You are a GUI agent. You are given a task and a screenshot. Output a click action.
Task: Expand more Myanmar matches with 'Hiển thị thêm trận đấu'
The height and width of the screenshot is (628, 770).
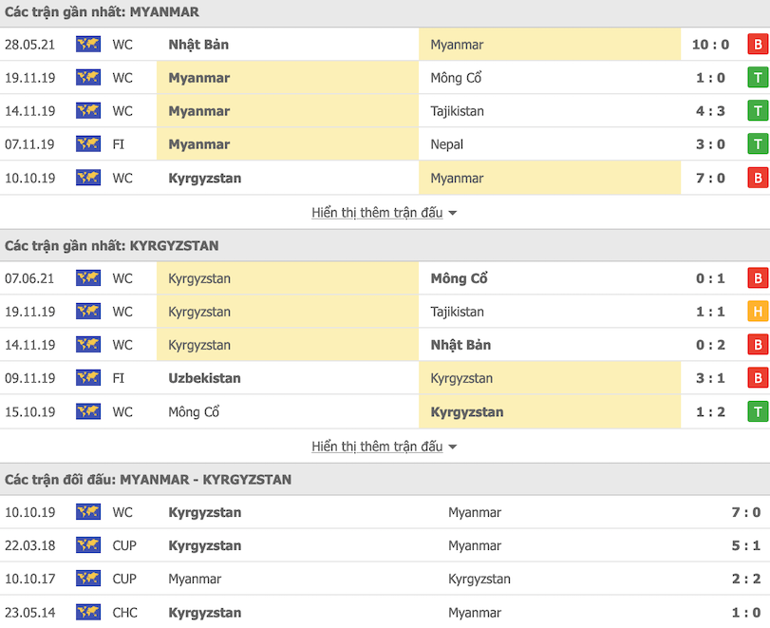[377, 213]
